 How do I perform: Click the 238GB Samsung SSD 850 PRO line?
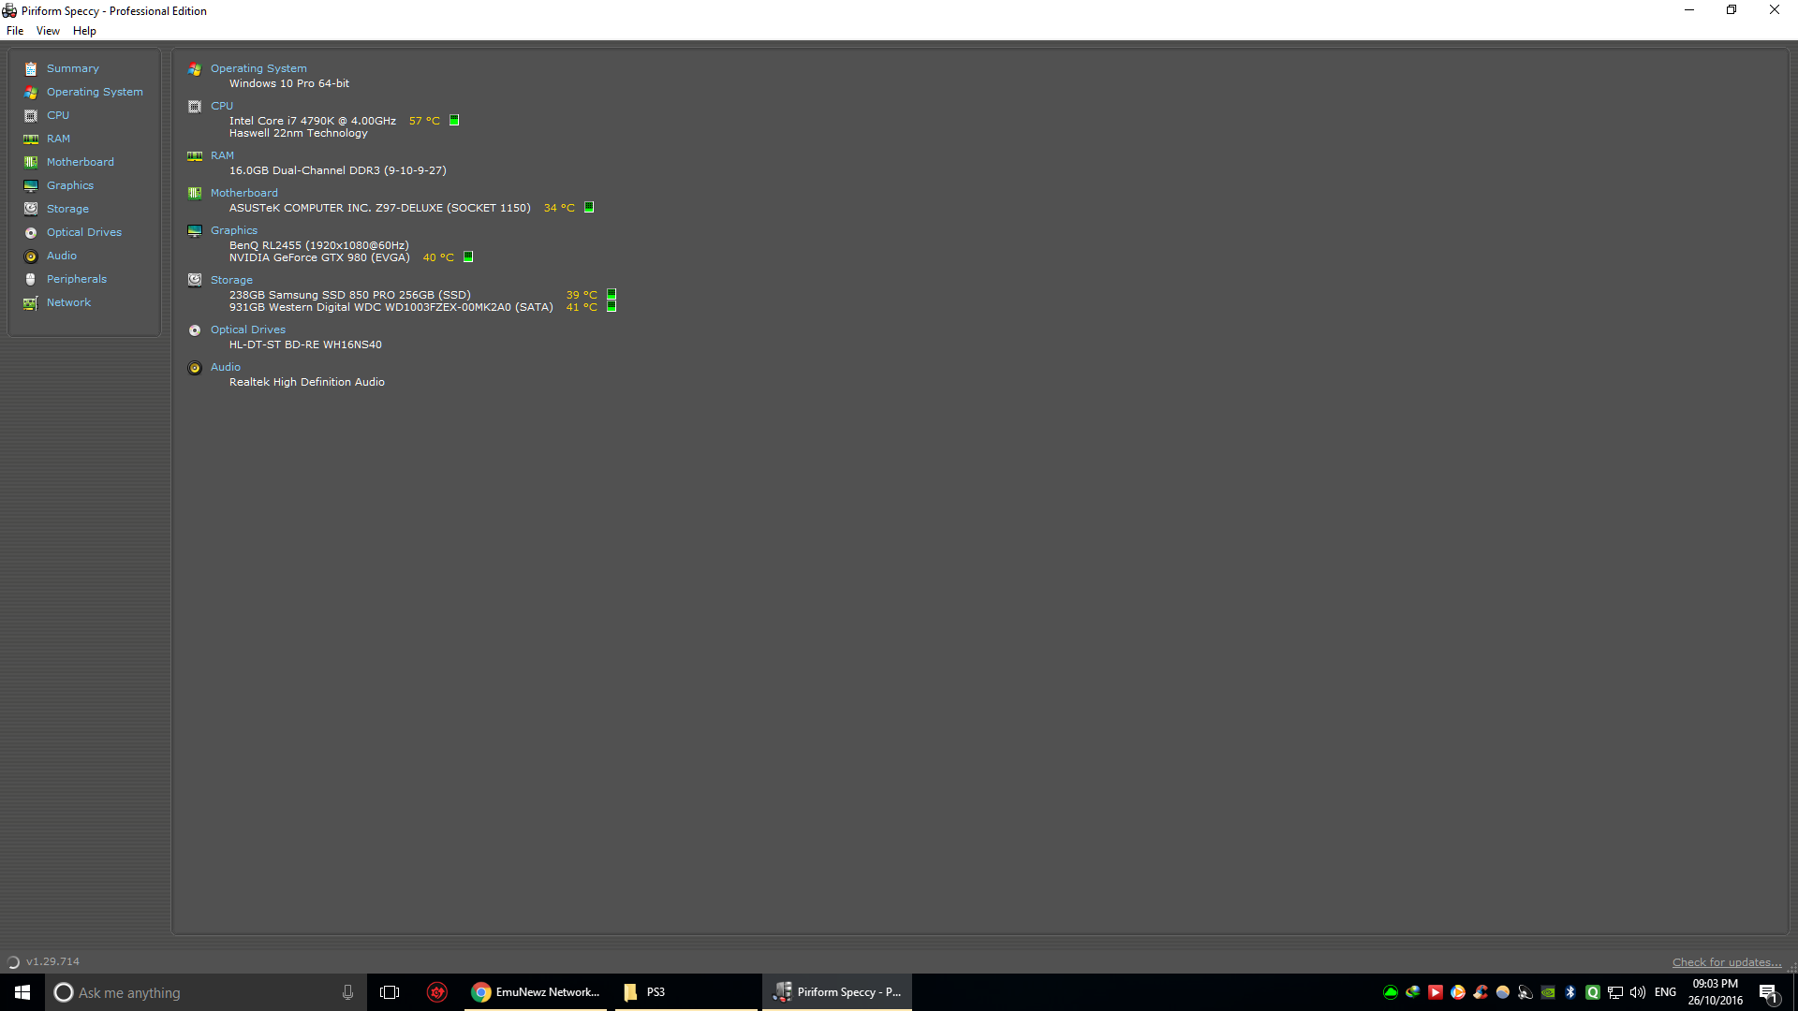tap(350, 296)
